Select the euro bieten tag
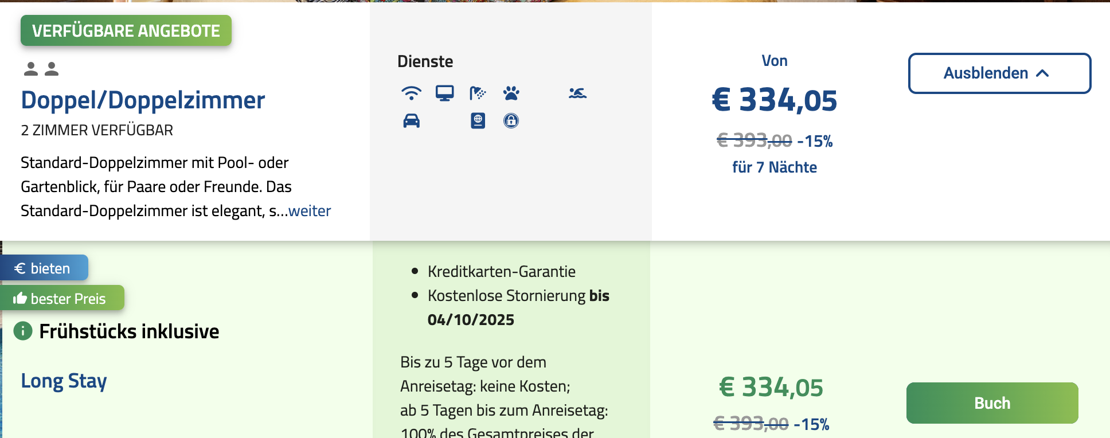The image size is (1110, 438). click(44, 268)
